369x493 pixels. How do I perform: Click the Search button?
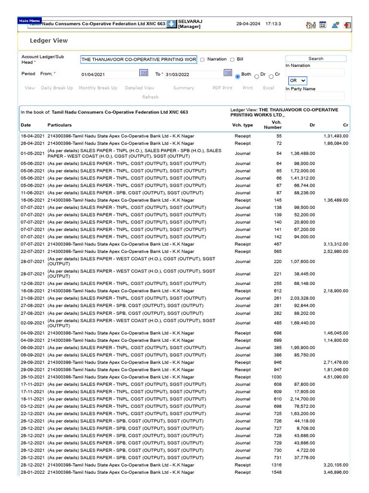[316, 58]
